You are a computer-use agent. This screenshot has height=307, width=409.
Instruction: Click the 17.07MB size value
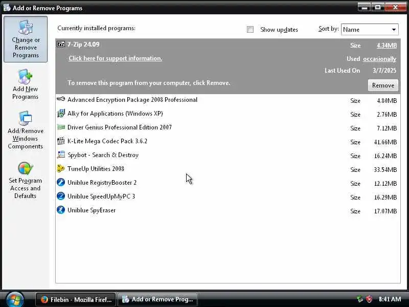coord(385,211)
